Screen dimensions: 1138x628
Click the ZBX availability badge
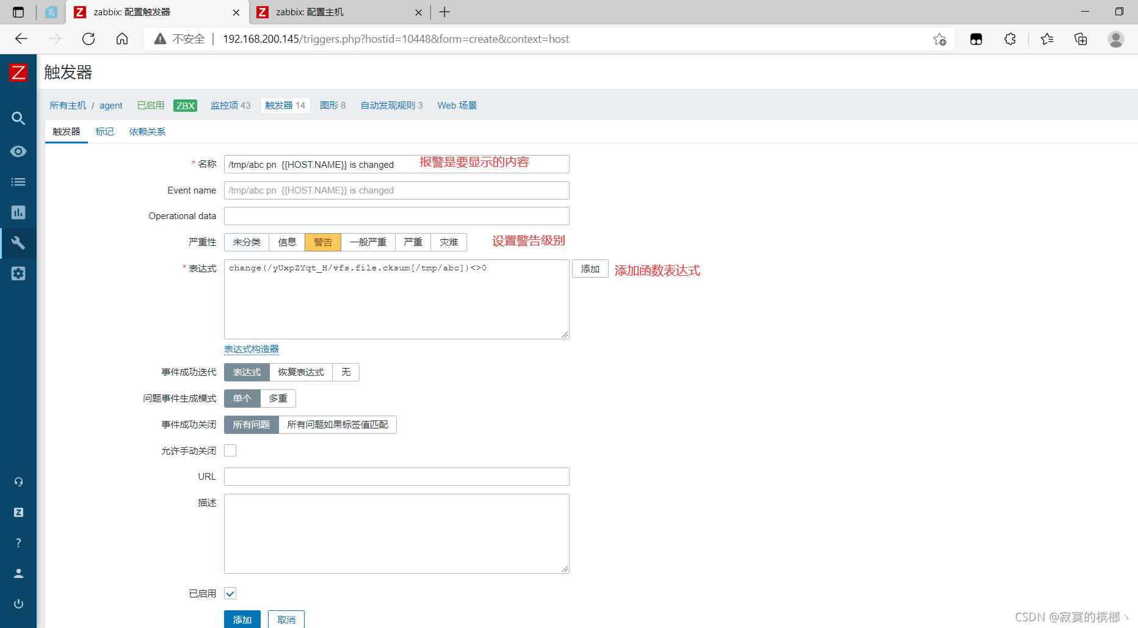[x=186, y=106]
